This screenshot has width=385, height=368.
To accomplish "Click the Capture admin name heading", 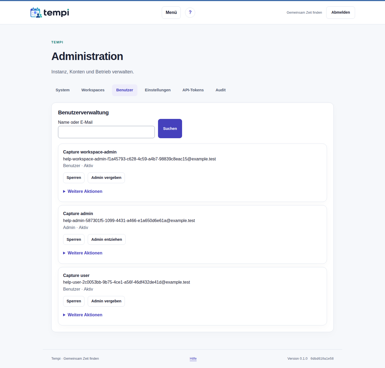I will tap(78, 213).
